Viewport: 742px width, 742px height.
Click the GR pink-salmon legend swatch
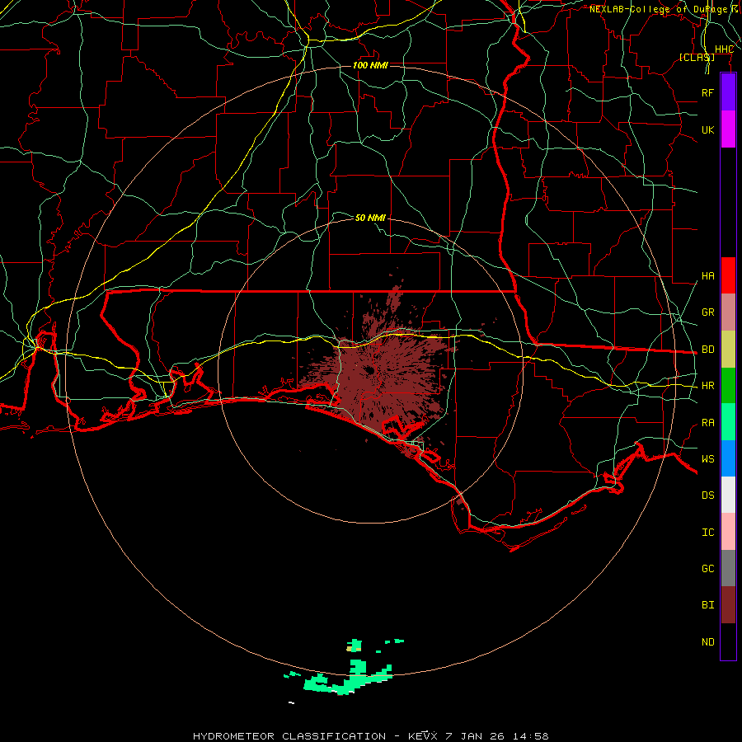(x=728, y=312)
